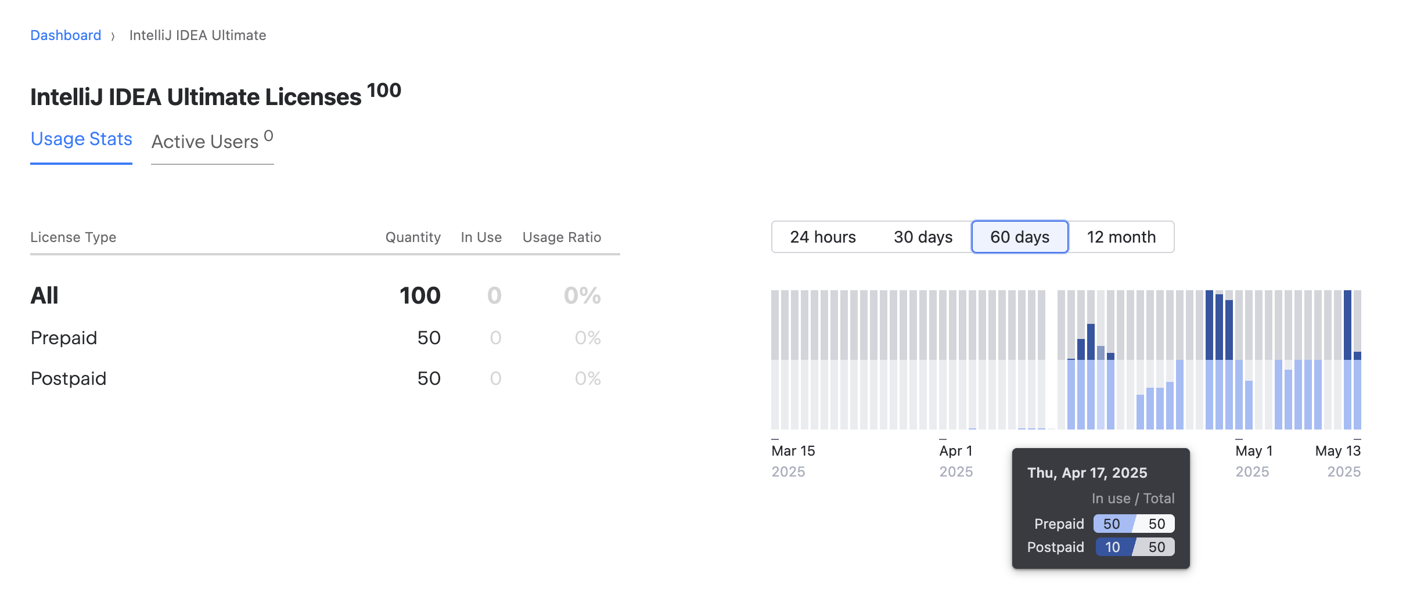Screen dimensions: 1417x599
Task: Switch to the Usage Stats tab
Action: [81, 139]
